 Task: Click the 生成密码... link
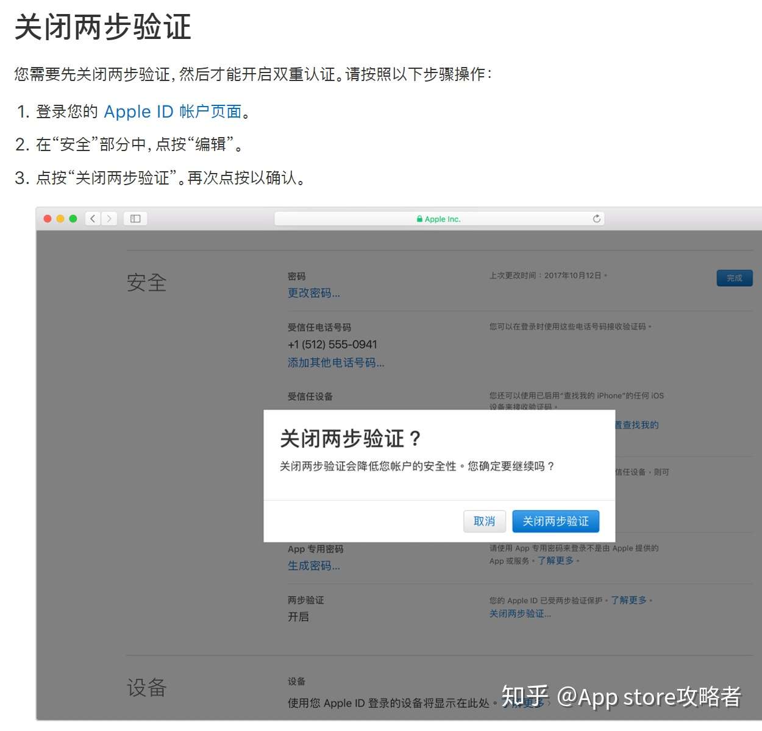tap(314, 565)
